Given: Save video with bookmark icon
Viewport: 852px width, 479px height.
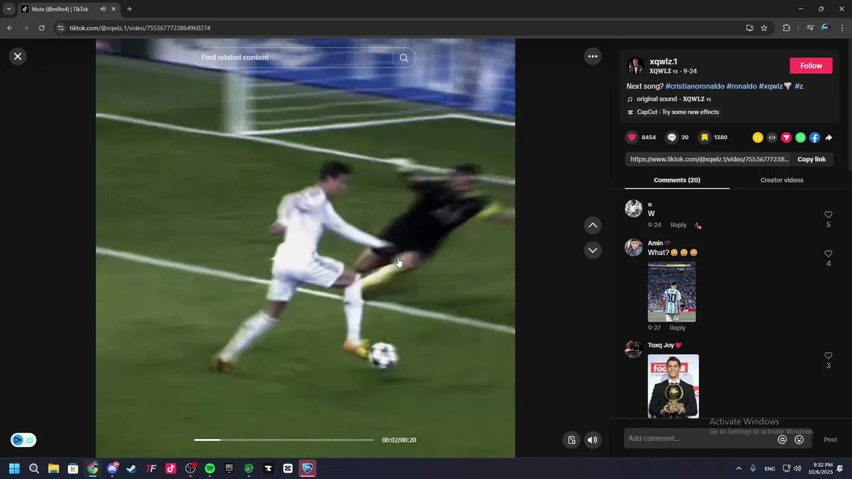Looking at the screenshot, I should (x=704, y=138).
